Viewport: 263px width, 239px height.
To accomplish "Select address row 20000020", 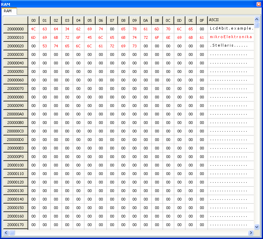I will [x=15, y=46].
